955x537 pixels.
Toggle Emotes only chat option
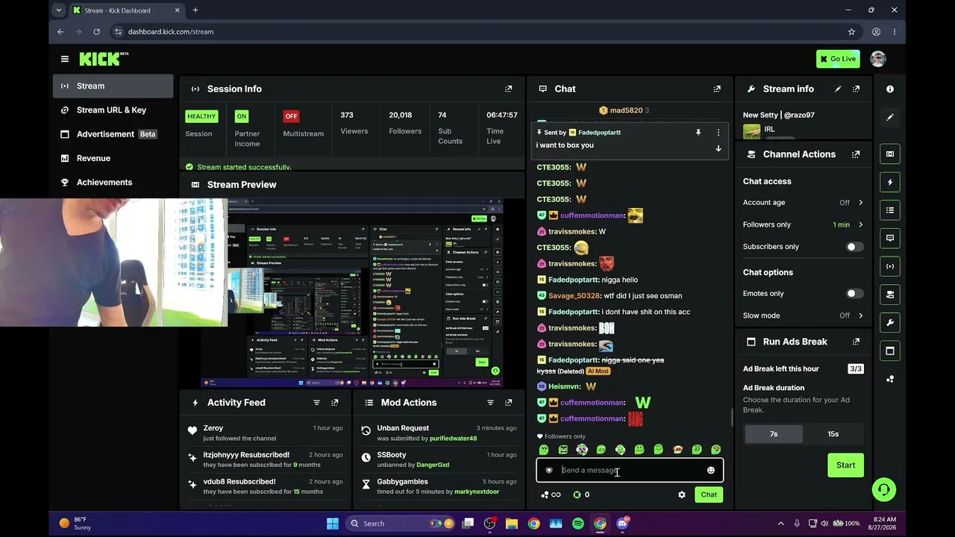(855, 294)
